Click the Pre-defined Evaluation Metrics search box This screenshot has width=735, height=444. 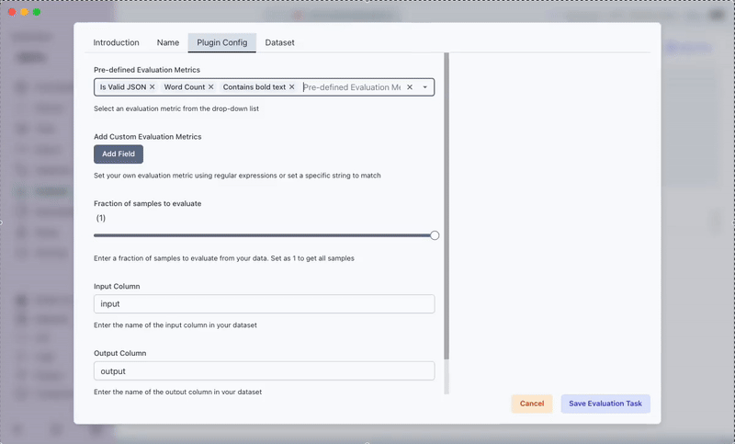tap(352, 87)
